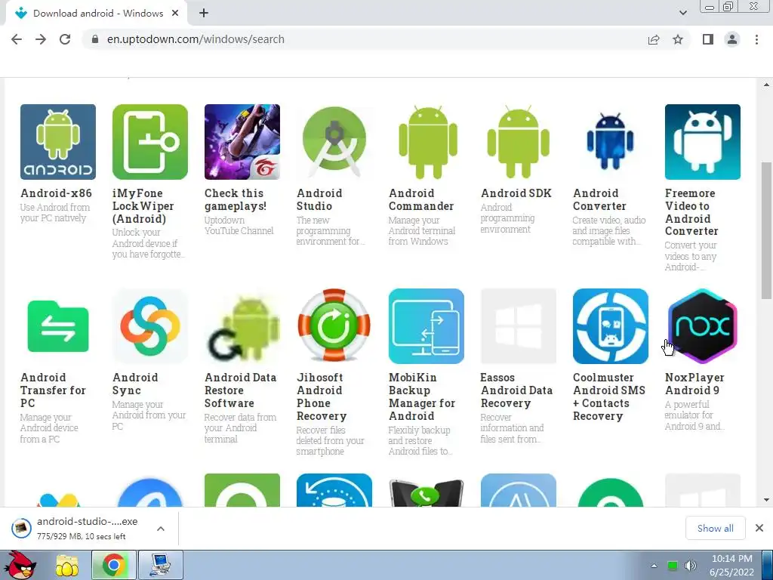This screenshot has width=773, height=580.
Task: Open the Android SDK icon
Action: point(519,142)
